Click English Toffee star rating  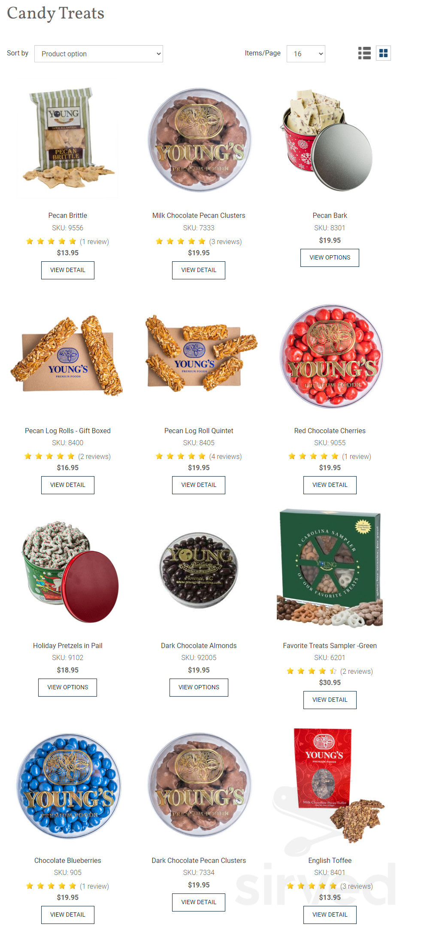coord(312,886)
